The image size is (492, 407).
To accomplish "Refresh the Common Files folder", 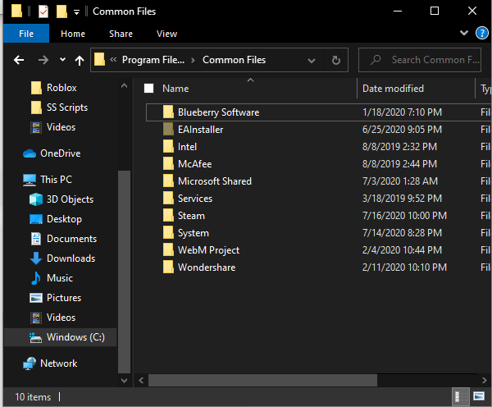I will click(335, 60).
